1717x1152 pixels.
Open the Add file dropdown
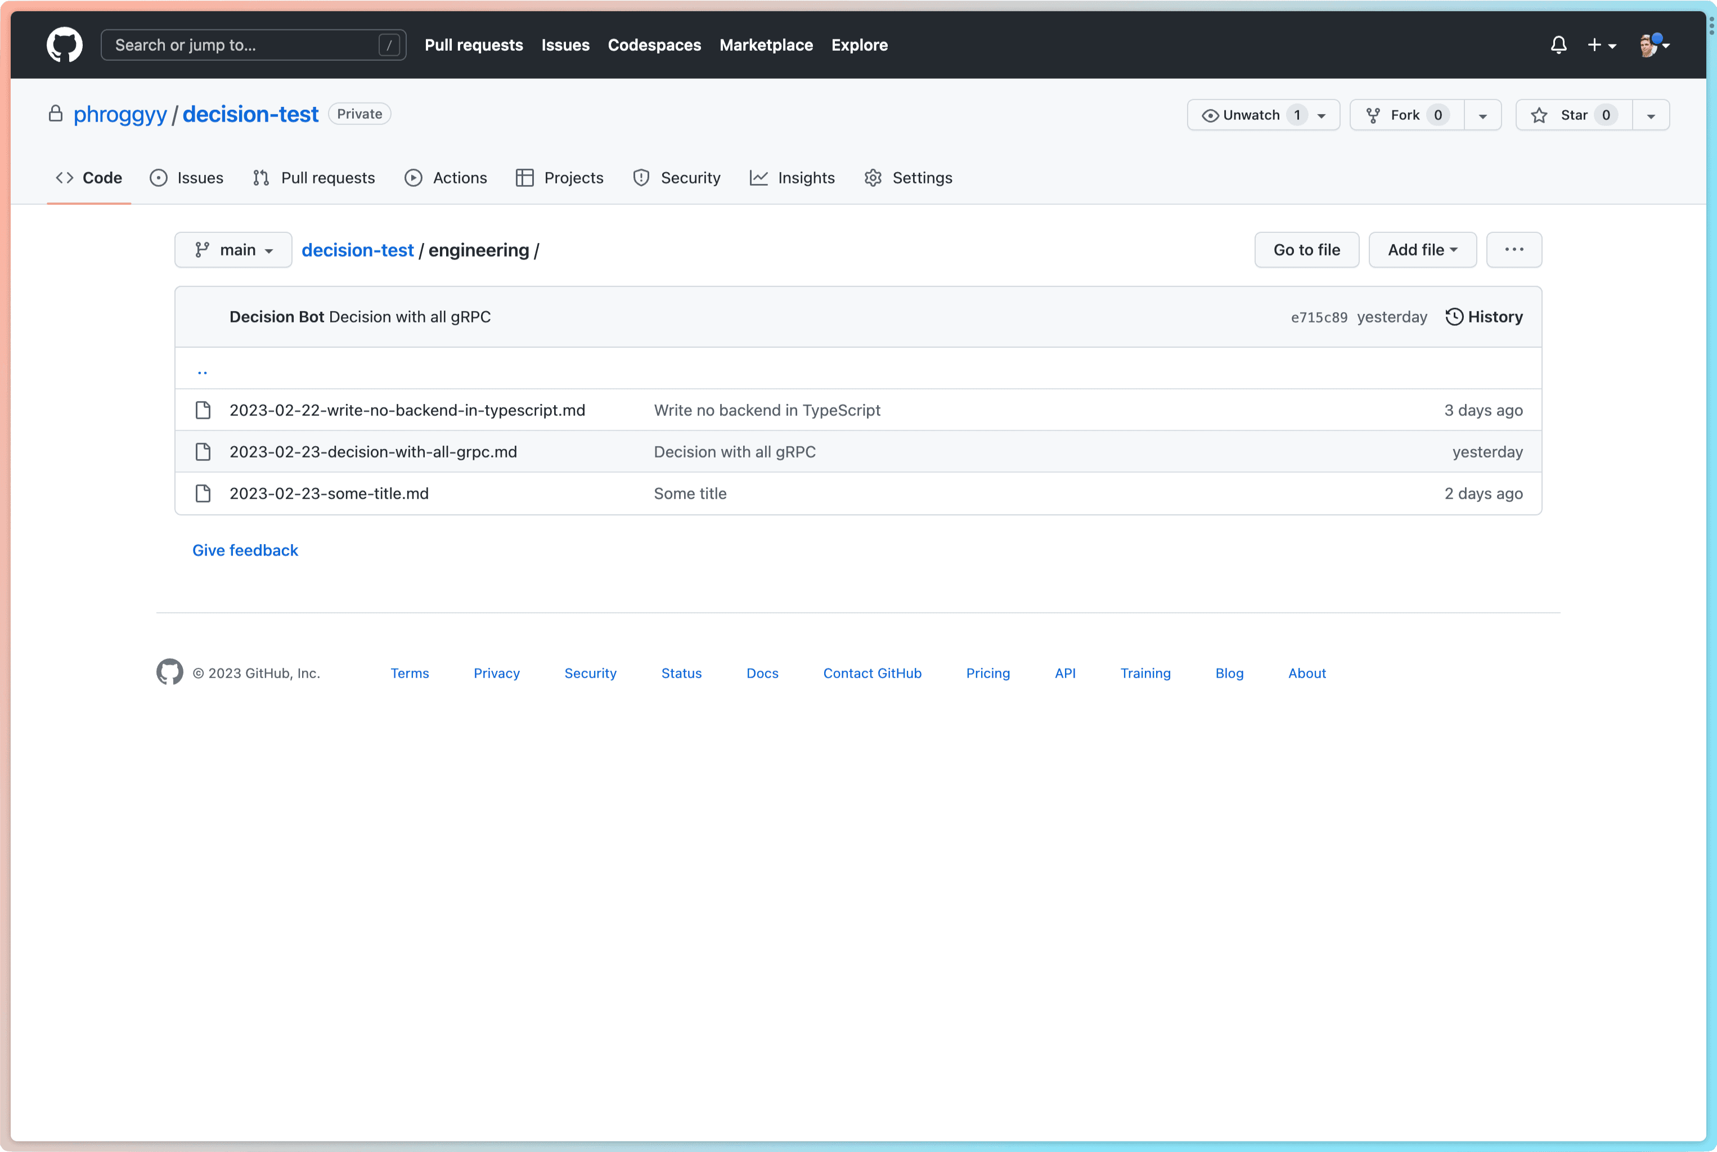1423,250
